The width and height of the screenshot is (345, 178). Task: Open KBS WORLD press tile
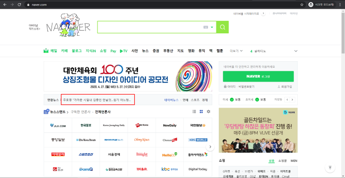click(x=198, y=140)
